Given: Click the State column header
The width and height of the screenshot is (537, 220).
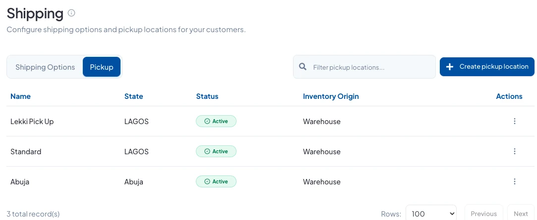Looking at the screenshot, I should coord(133,96).
